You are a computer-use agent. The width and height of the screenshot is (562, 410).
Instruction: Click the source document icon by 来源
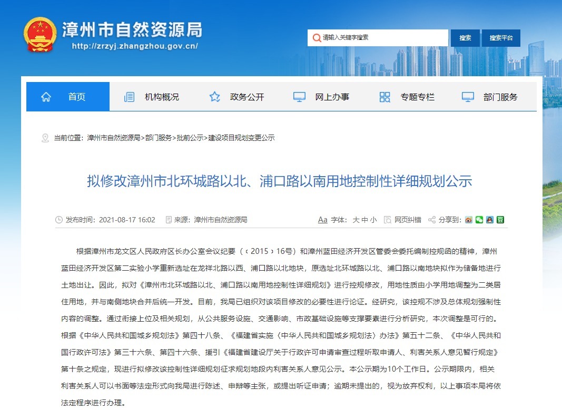coord(169,220)
